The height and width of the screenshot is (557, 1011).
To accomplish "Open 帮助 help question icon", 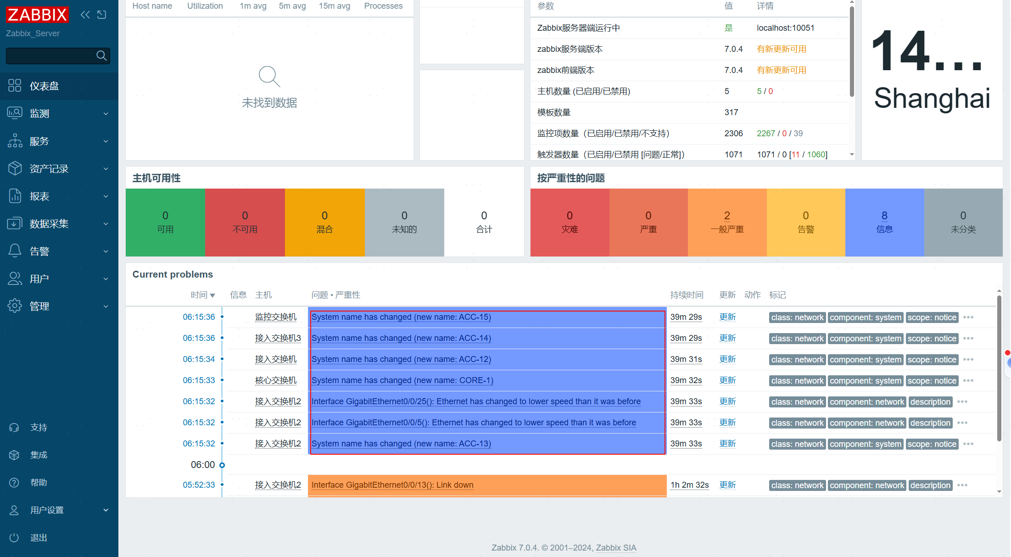I will 14,483.
